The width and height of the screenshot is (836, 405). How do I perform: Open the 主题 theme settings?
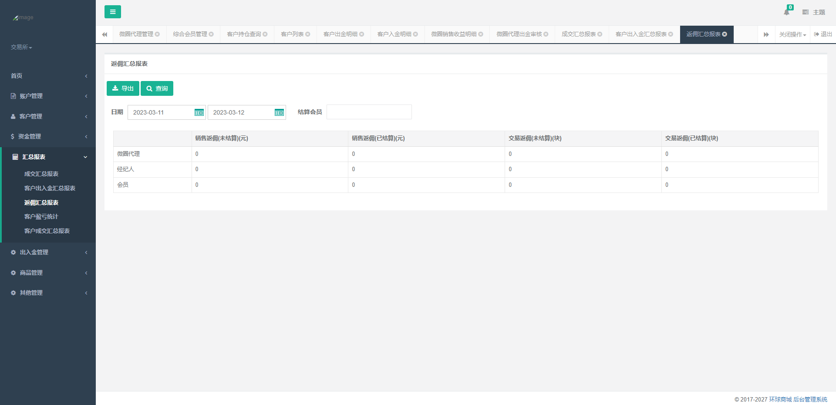(814, 12)
